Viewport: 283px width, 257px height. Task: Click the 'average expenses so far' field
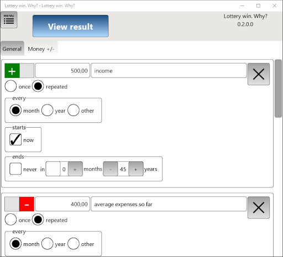(169, 204)
